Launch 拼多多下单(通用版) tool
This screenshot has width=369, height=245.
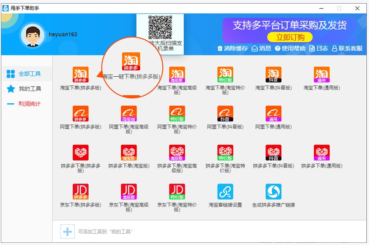click(322, 153)
